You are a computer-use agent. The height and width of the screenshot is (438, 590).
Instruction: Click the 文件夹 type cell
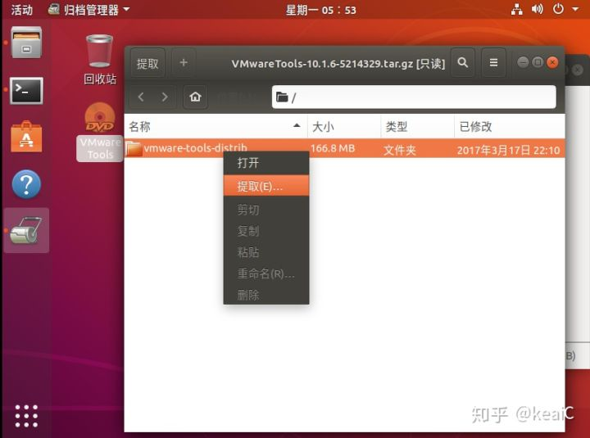pyautogui.click(x=400, y=150)
